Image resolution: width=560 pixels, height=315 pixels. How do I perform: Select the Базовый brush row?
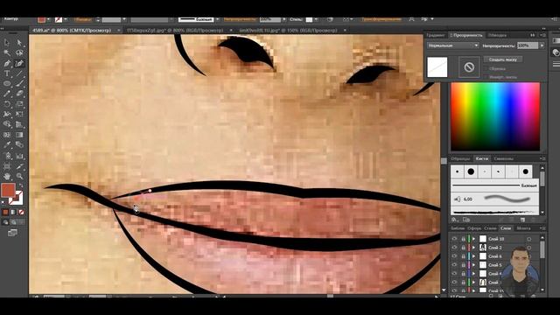coord(494,185)
